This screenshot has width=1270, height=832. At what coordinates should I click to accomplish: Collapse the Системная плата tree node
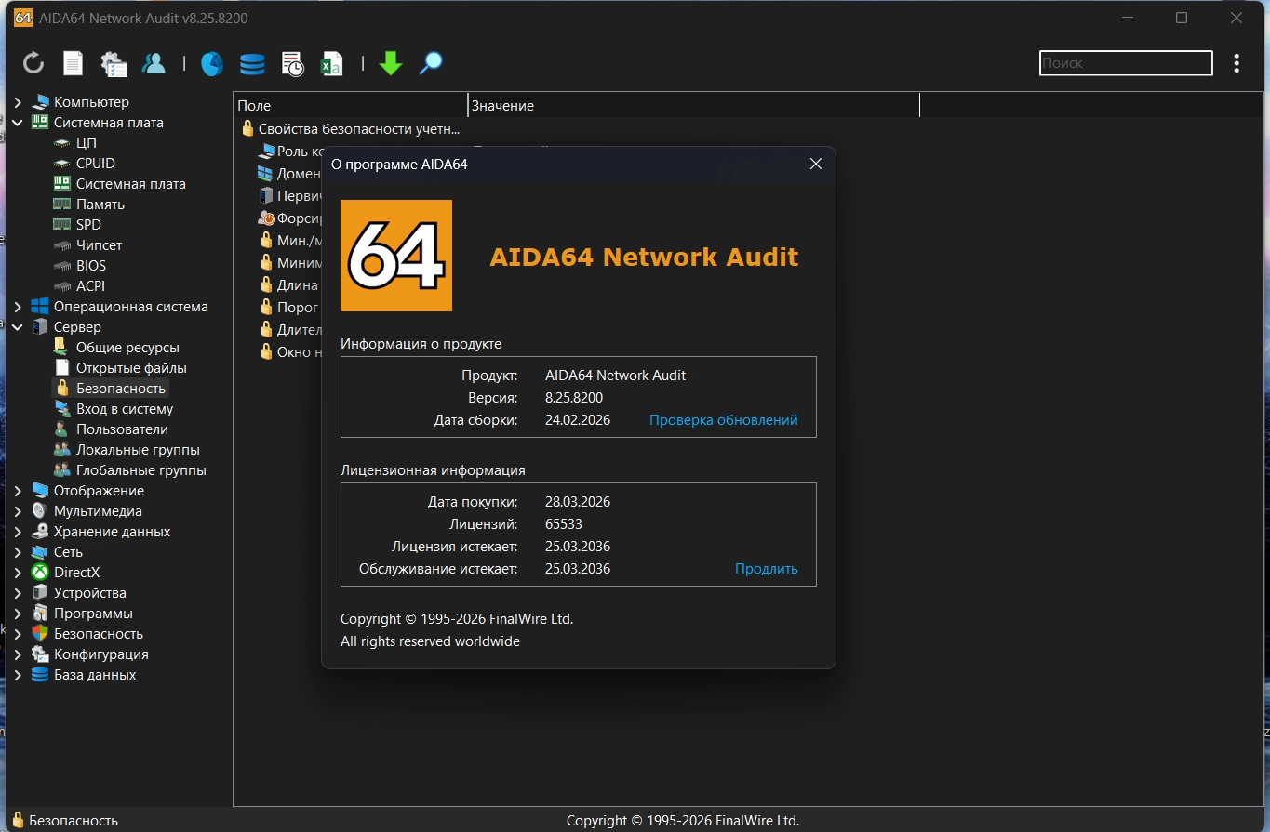tap(18, 123)
